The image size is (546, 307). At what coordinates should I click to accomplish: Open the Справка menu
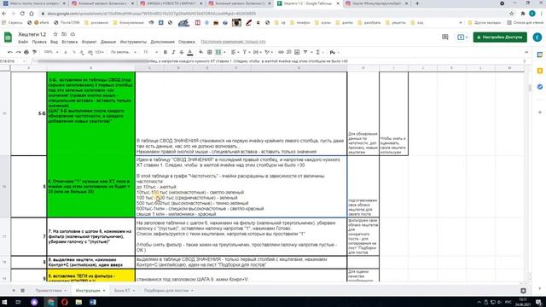pyautogui.click(x=187, y=42)
